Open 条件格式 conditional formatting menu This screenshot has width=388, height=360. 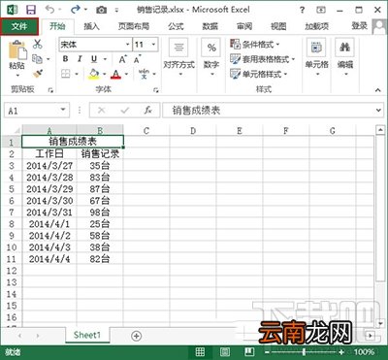point(255,45)
